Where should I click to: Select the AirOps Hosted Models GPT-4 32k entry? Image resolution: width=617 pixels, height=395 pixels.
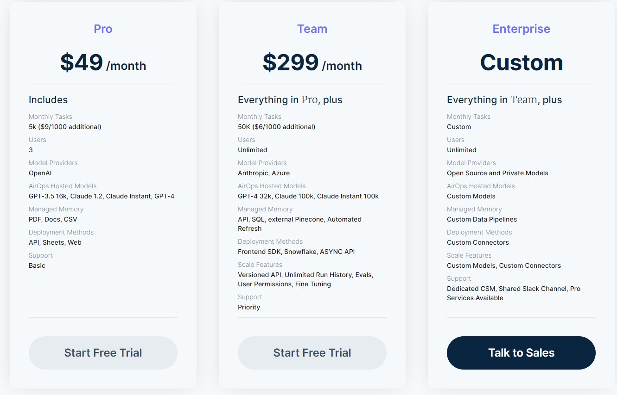(308, 196)
